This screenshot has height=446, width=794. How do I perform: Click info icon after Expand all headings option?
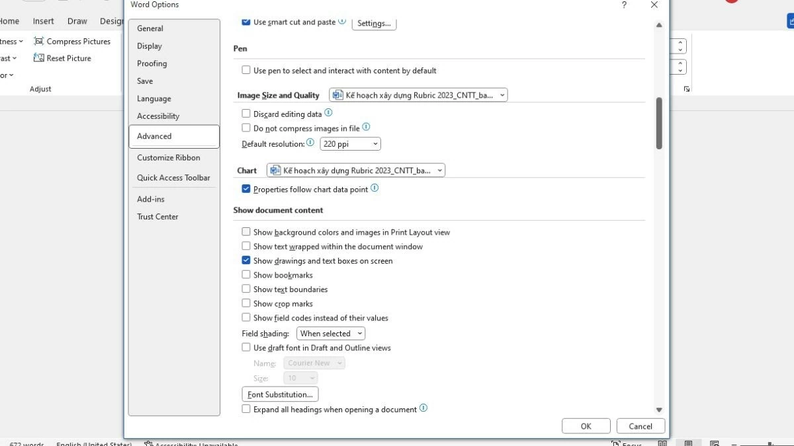[423, 408]
